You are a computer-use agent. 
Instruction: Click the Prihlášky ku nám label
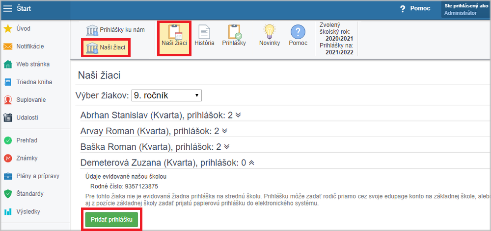pyautogui.click(x=122, y=30)
